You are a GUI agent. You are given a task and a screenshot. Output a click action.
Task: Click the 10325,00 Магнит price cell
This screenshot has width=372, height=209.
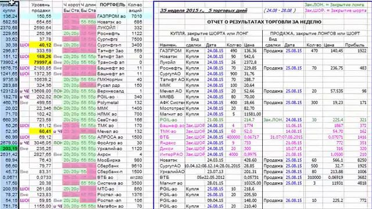coord(252,183)
